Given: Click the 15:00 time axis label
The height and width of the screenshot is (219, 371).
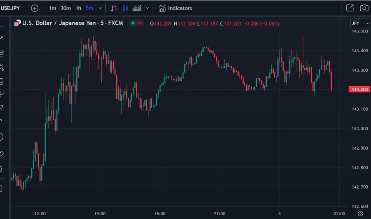Looking at the screenshot, I should [100, 214].
